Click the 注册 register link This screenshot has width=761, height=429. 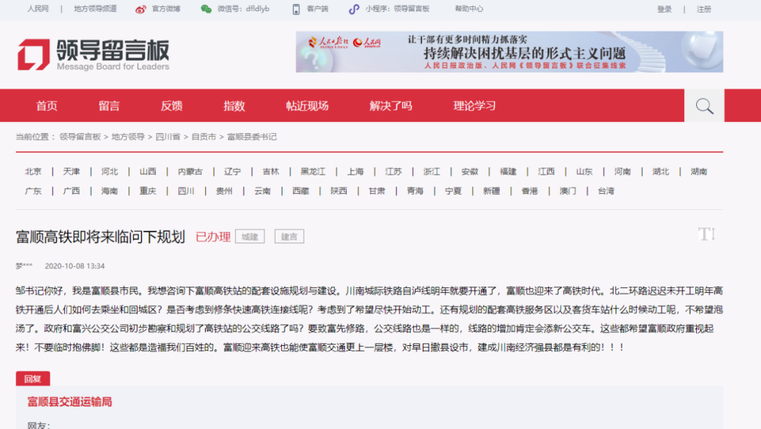703,9
